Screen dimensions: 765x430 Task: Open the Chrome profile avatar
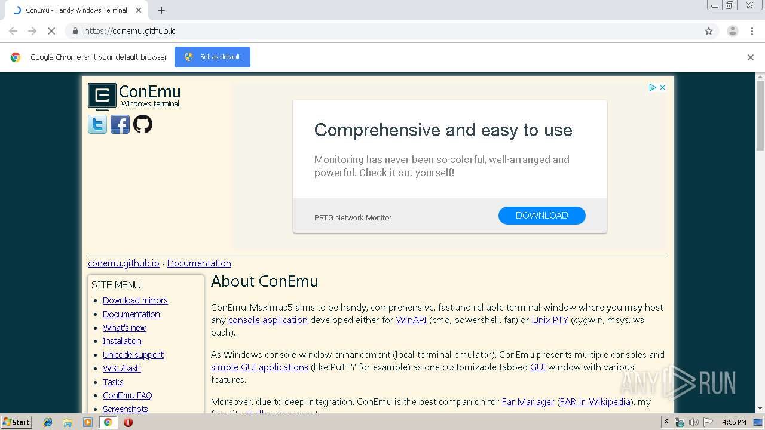[733, 31]
